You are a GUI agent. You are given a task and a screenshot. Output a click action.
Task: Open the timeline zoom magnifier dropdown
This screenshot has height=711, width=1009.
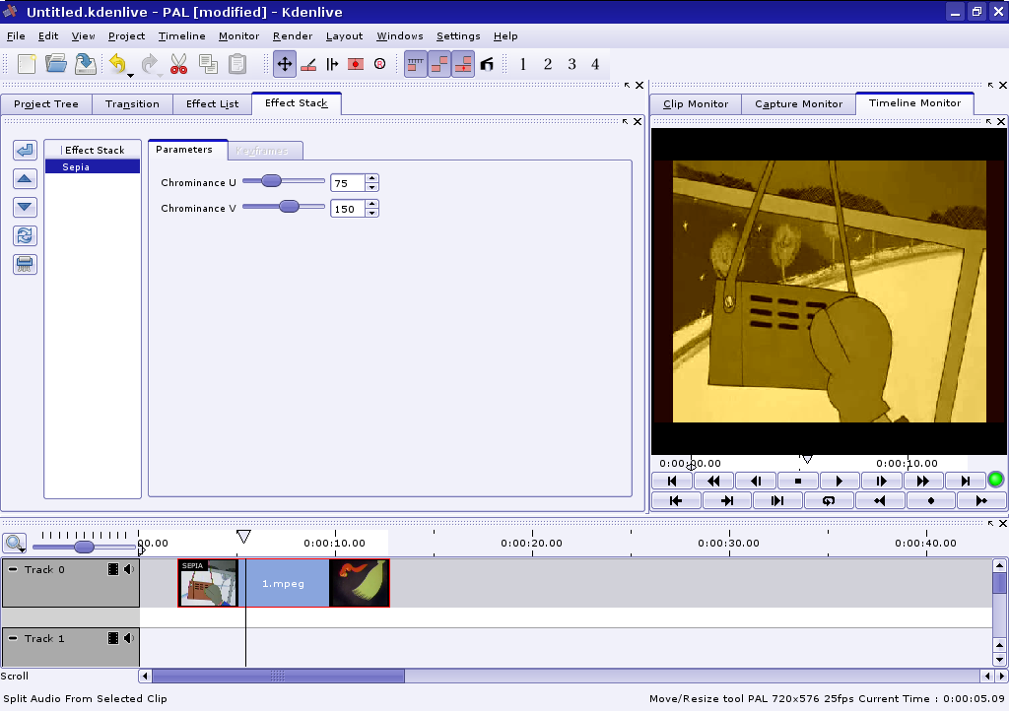point(15,544)
